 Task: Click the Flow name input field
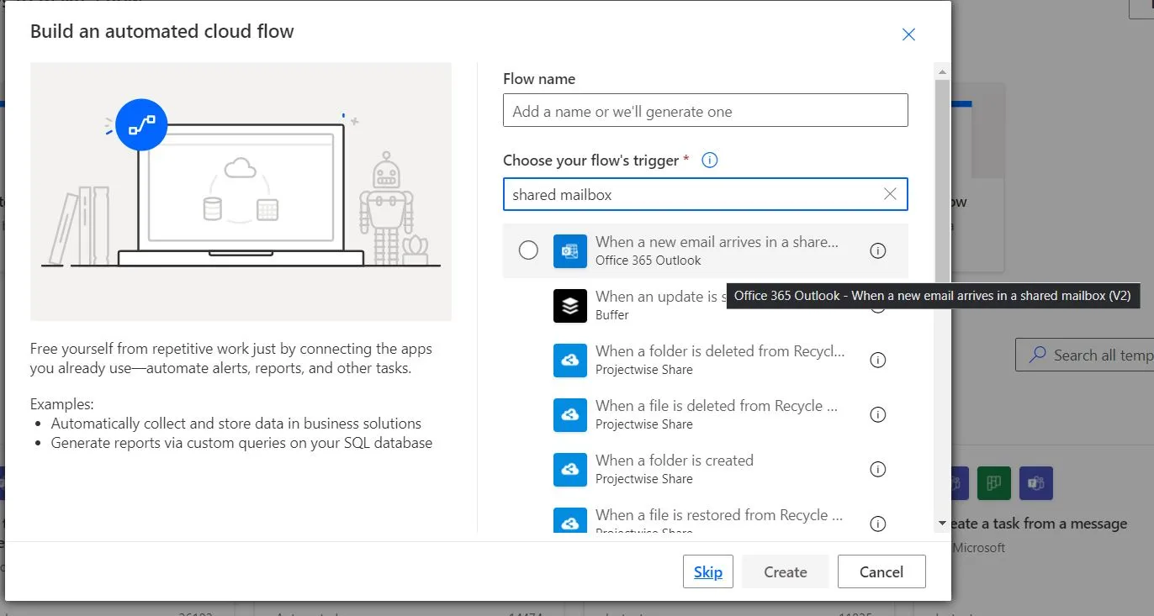705,110
